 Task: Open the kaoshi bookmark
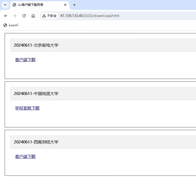[11, 25]
